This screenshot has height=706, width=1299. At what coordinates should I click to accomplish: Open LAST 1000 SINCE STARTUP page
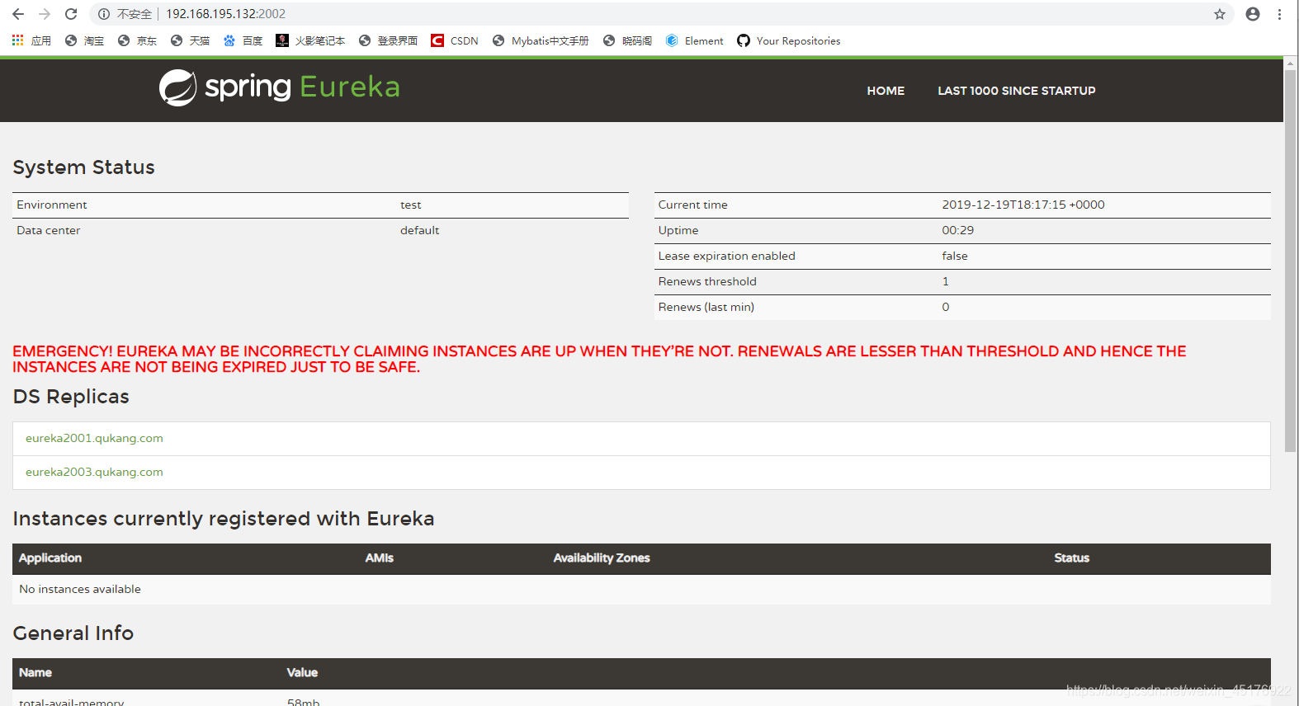point(1017,91)
